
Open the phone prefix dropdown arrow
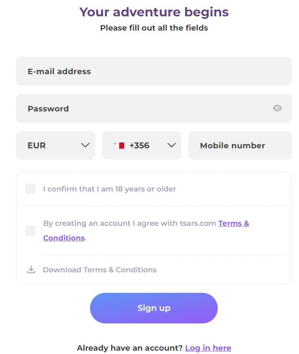(x=171, y=145)
